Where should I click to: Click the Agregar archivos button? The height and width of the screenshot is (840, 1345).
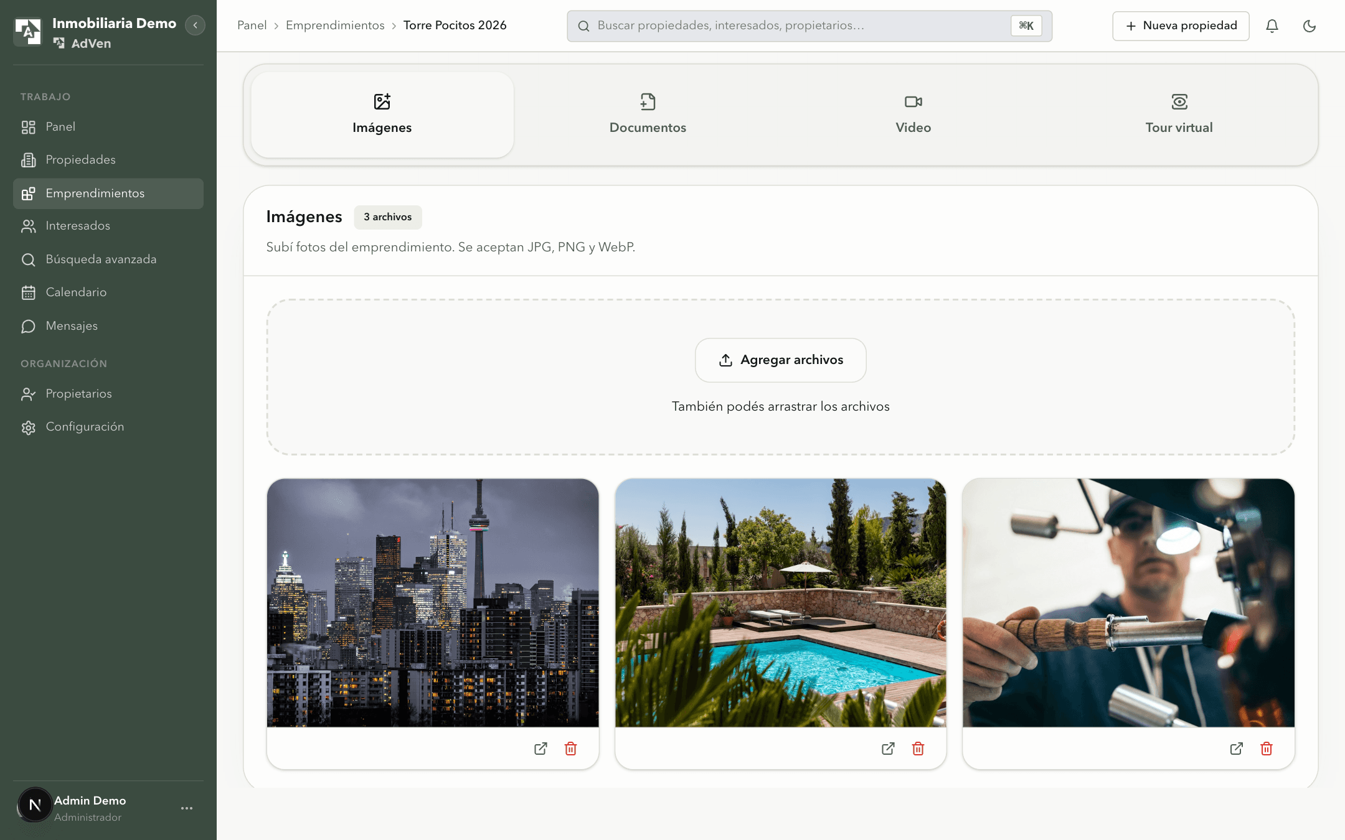[x=781, y=360]
